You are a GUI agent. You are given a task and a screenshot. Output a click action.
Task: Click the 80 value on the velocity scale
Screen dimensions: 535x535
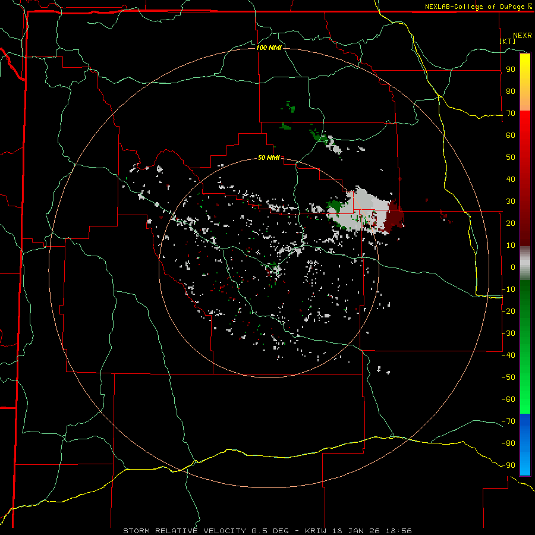[511, 91]
